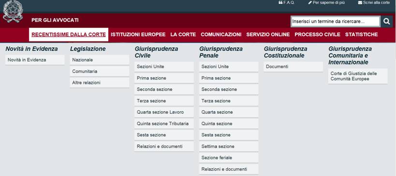Open Seconda sezione under Giurisprudenza Civile
This screenshot has width=396, height=176.
point(164,89)
